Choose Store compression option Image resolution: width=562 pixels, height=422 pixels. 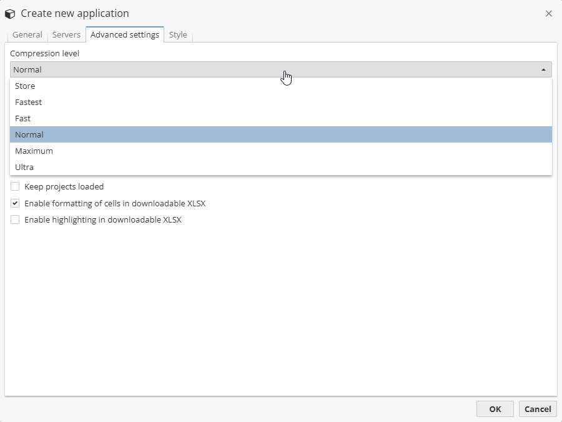[x=25, y=86]
